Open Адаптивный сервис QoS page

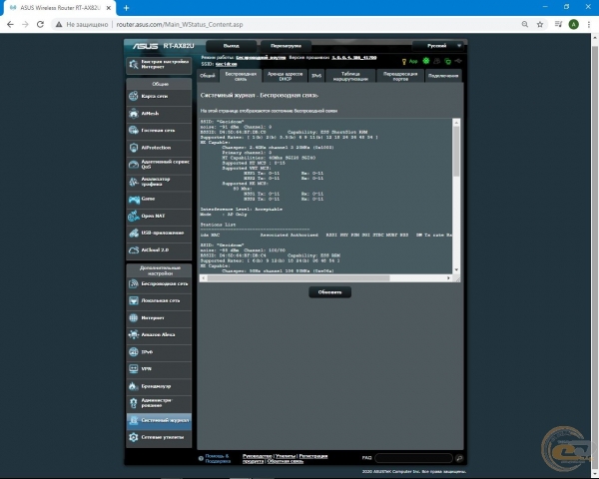(159, 165)
